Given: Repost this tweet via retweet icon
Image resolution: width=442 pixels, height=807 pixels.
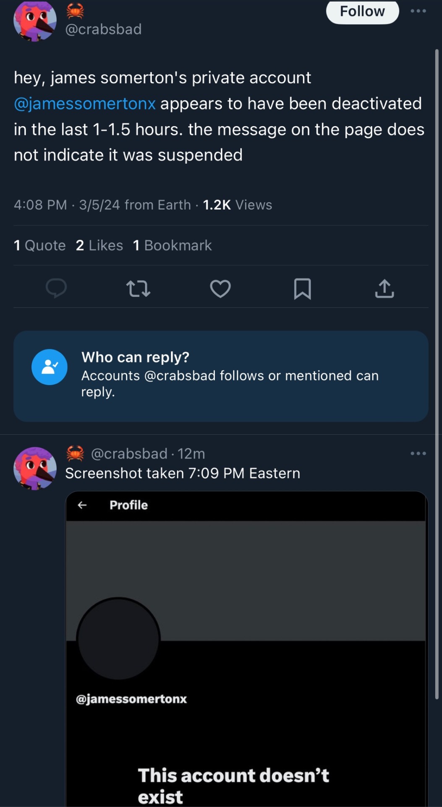Looking at the screenshot, I should coord(138,289).
